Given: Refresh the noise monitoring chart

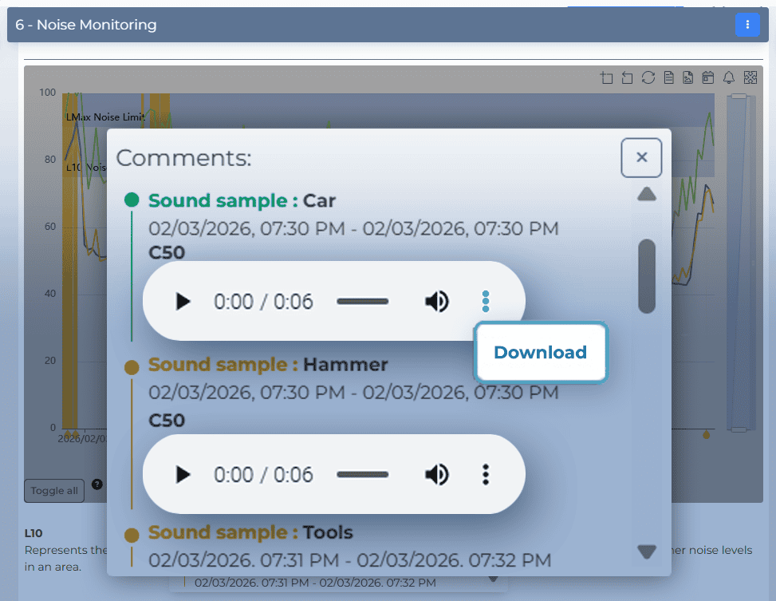Looking at the screenshot, I should coord(648,77).
